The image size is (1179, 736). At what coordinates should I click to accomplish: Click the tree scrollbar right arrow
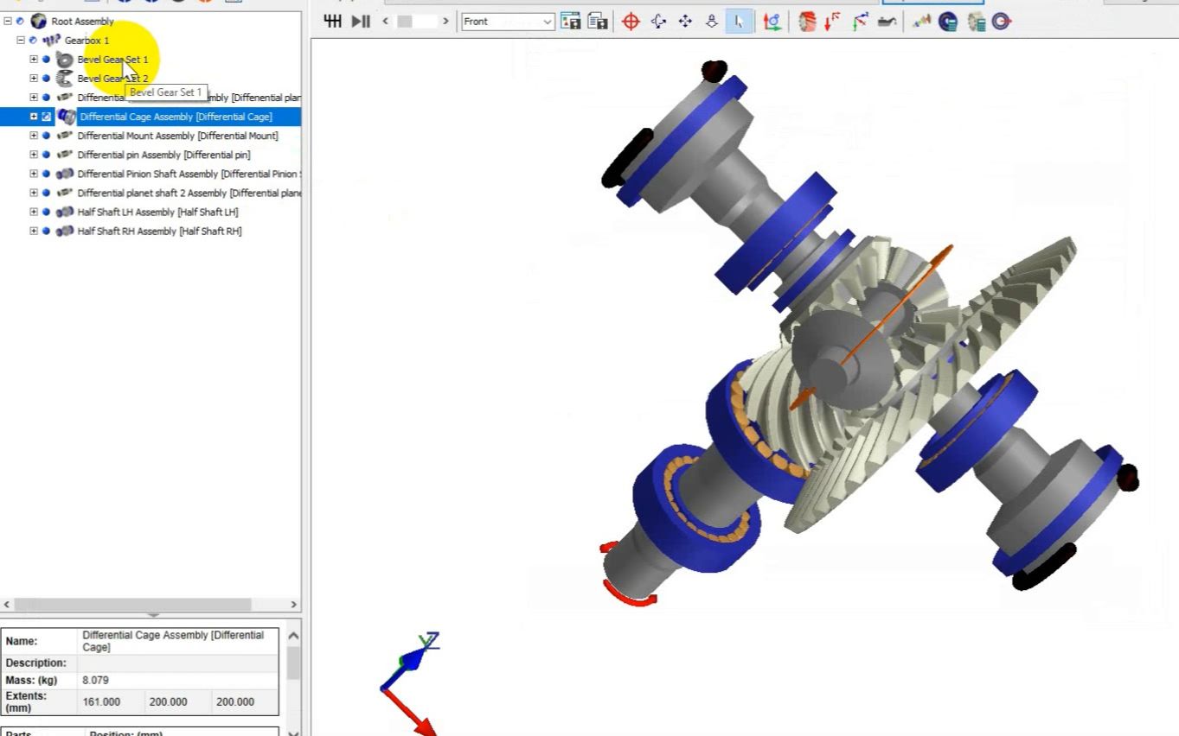click(x=294, y=605)
